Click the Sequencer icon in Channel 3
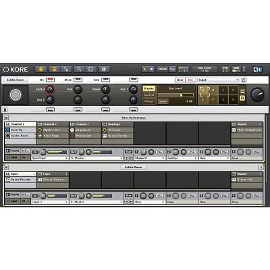The height and width of the screenshot is (270, 270). pyautogui.click(x=72, y=130)
